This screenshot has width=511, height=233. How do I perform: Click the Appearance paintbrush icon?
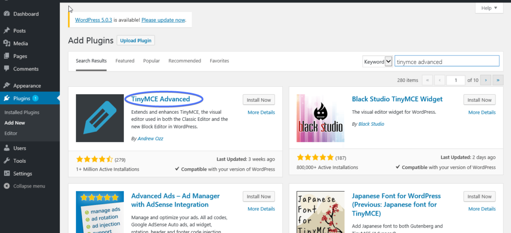pyautogui.click(x=6, y=86)
